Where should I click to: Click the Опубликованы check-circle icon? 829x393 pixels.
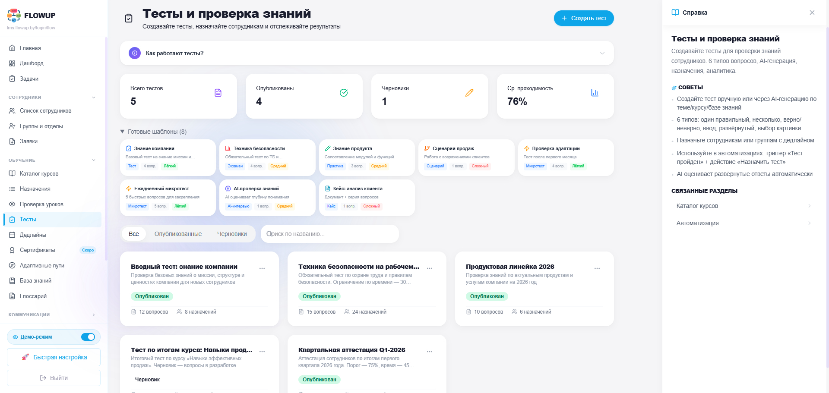pyautogui.click(x=344, y=93)
